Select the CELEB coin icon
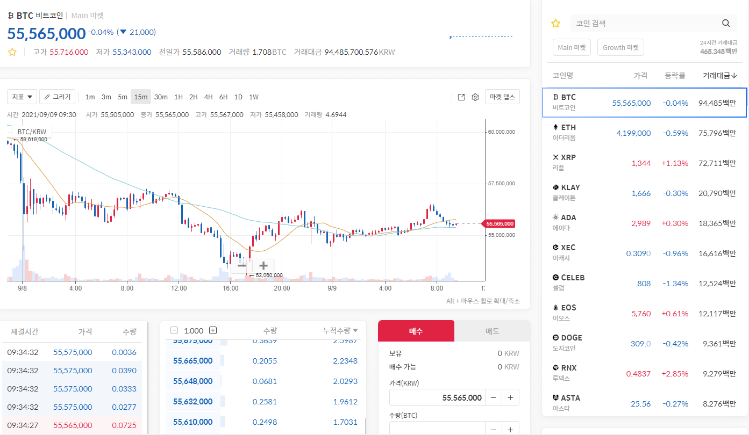Image resolution: width=749 pixels, height=435 pixels. pos(556,278)
